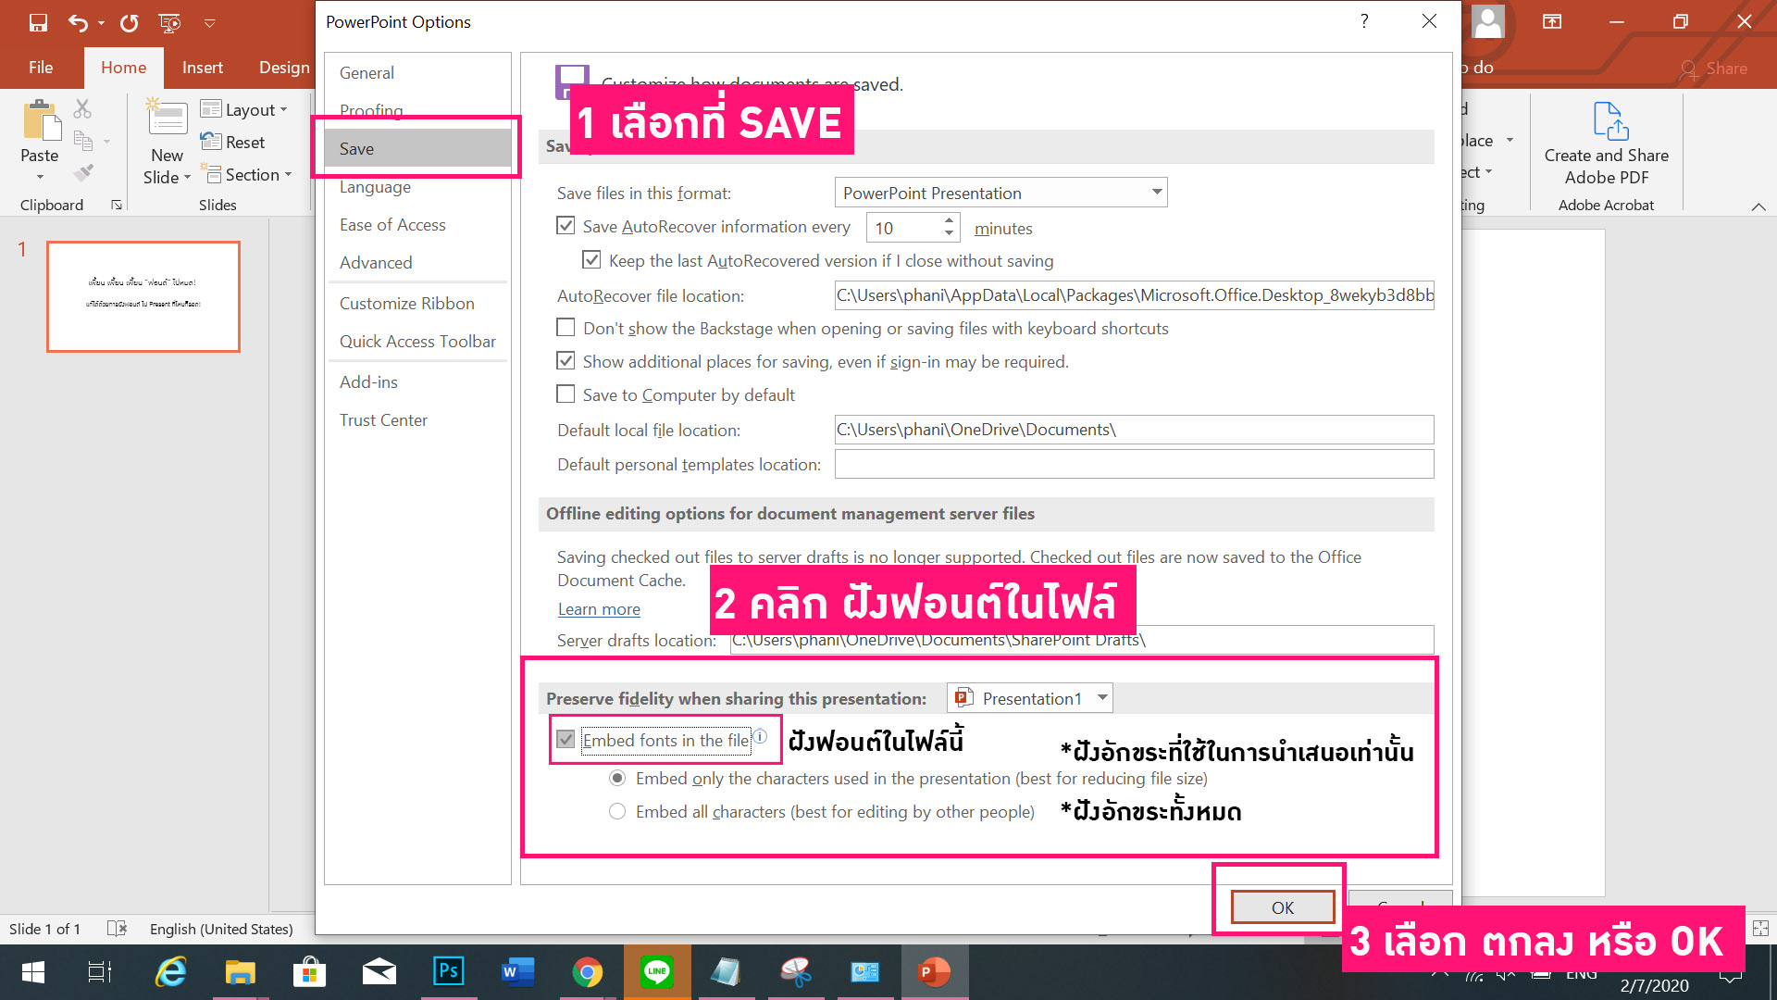Open the Save files in this format dropdown
Image resolution: width=1777 pixels, height=1000 pixels.
coord(1154,192)
